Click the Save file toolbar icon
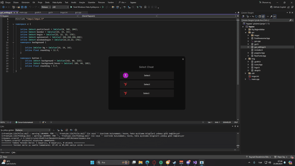 (x=22, y=7)
